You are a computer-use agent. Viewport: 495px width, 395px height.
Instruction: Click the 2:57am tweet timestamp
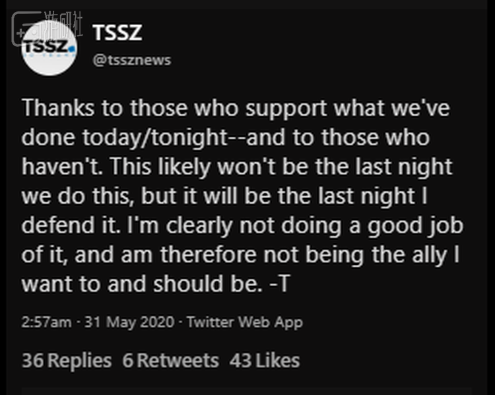pos(45,322)
